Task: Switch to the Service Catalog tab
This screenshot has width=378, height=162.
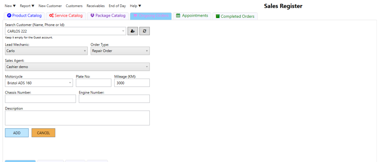Action: click(66, 16)
